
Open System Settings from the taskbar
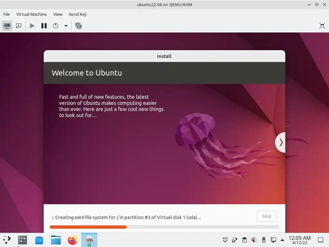tap(22, 240)
